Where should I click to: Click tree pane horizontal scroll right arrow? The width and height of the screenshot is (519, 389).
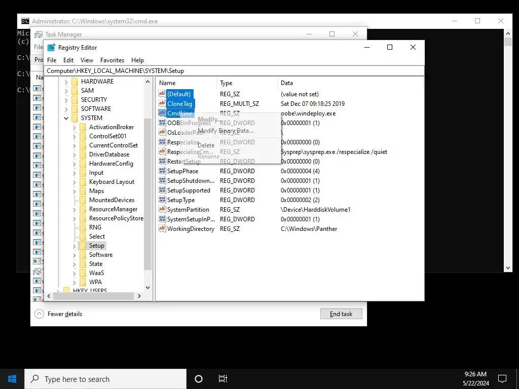click(139, 296)
